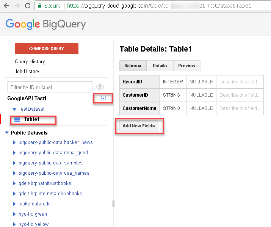Click the secure padlock icon
The height and width of the screenshot is (227, 271).
point(40,6)
